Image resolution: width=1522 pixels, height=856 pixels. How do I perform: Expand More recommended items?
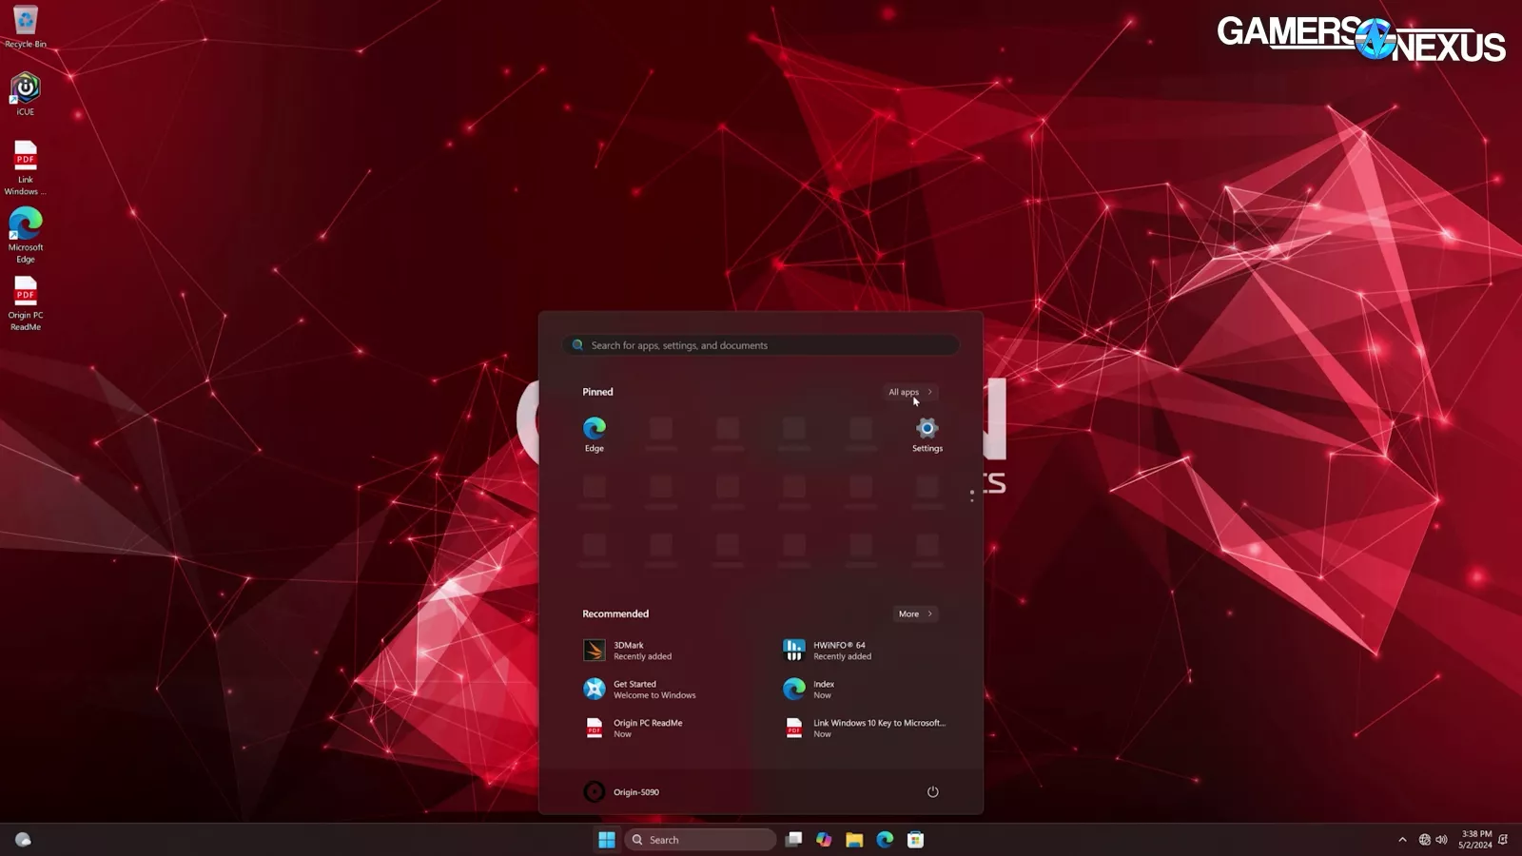(x=915, y=613)
